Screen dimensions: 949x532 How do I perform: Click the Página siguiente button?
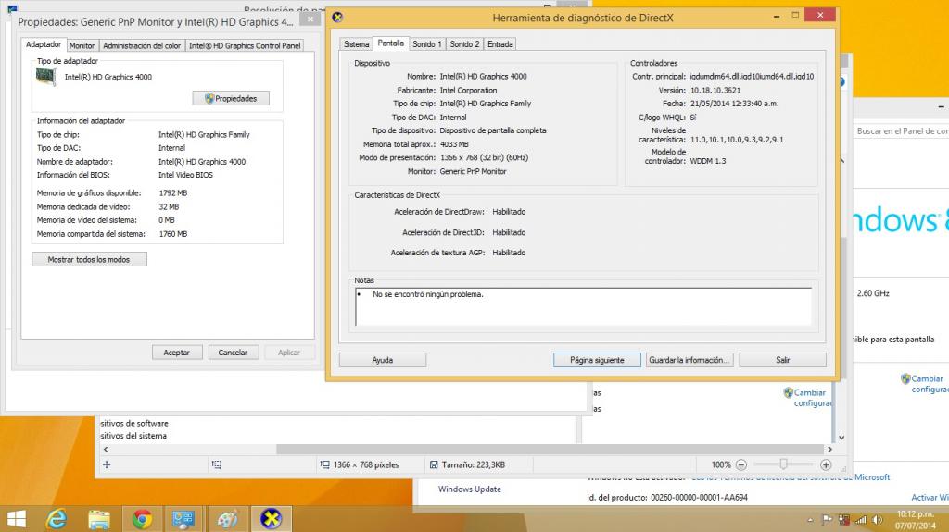coord(597,360)
